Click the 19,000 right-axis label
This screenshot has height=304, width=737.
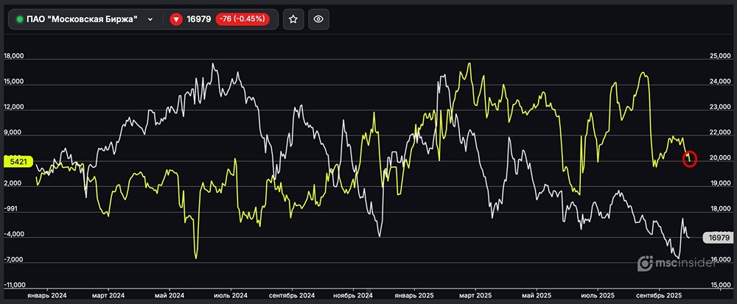point(719,183)
